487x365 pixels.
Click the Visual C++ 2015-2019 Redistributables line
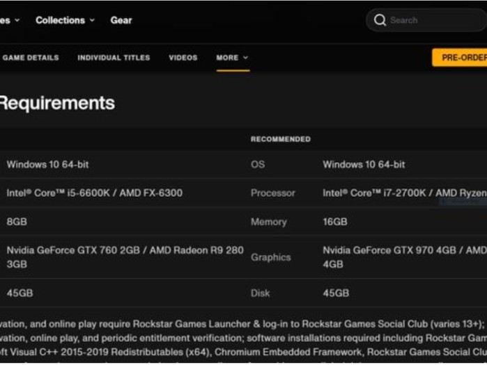[x=244, y=352]
